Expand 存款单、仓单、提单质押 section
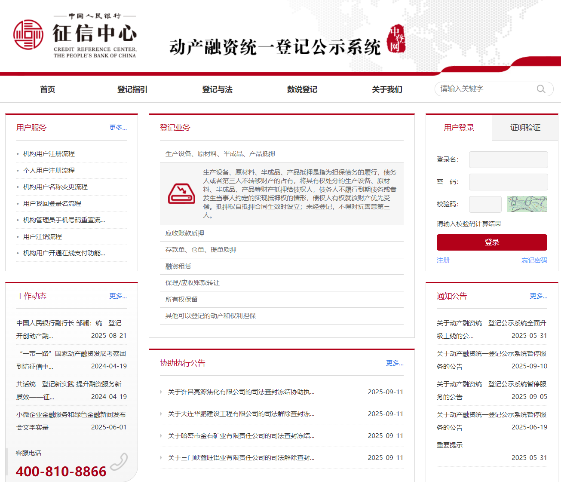561x484 pixels. tap(201, 250)
